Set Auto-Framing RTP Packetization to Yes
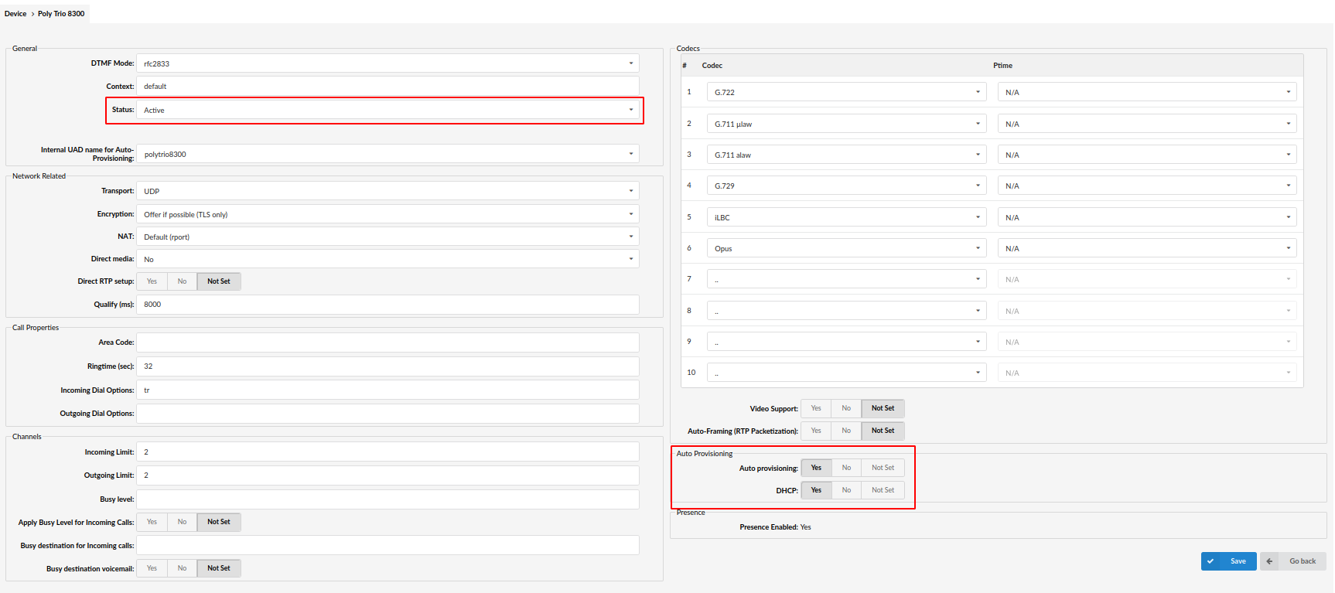This screenshot has width=1335, height=593. pyautogui.click(x=816, y=431)
